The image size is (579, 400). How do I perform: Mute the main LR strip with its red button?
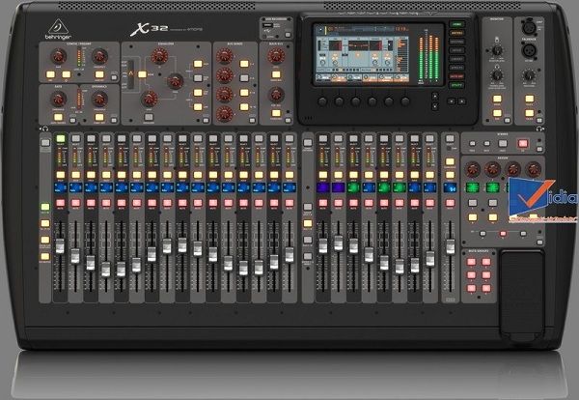click(450, 203)
